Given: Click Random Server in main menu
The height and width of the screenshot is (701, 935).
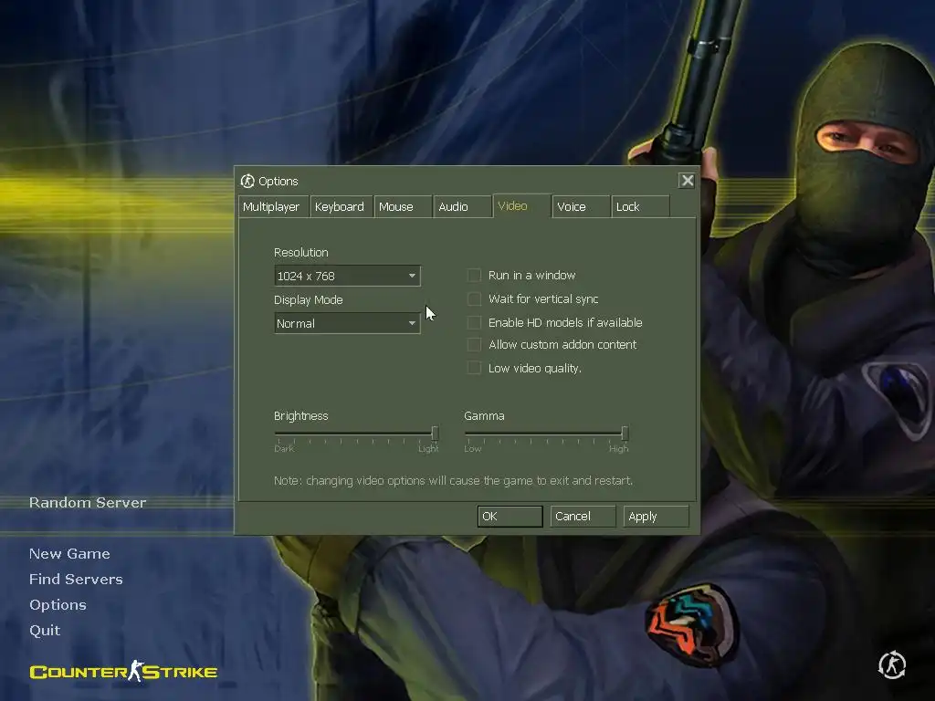Looking at the screenshot, I should coord(88,503).
